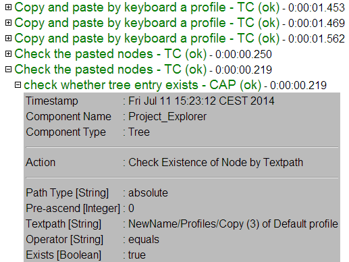
Task: Select the Copy and paste label with duration 0:00:01.562
Action: point(147,38)
